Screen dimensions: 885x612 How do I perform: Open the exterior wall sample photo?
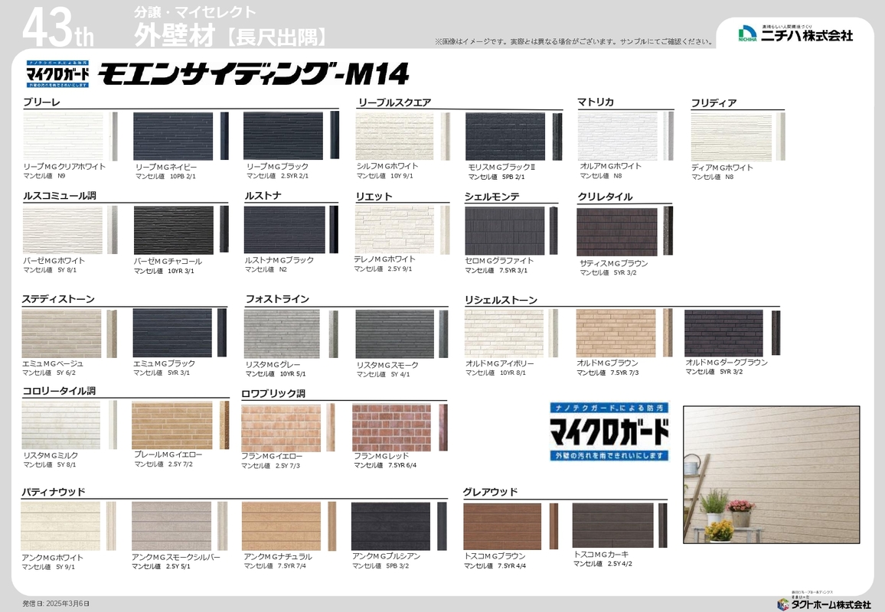pos(771,474)
